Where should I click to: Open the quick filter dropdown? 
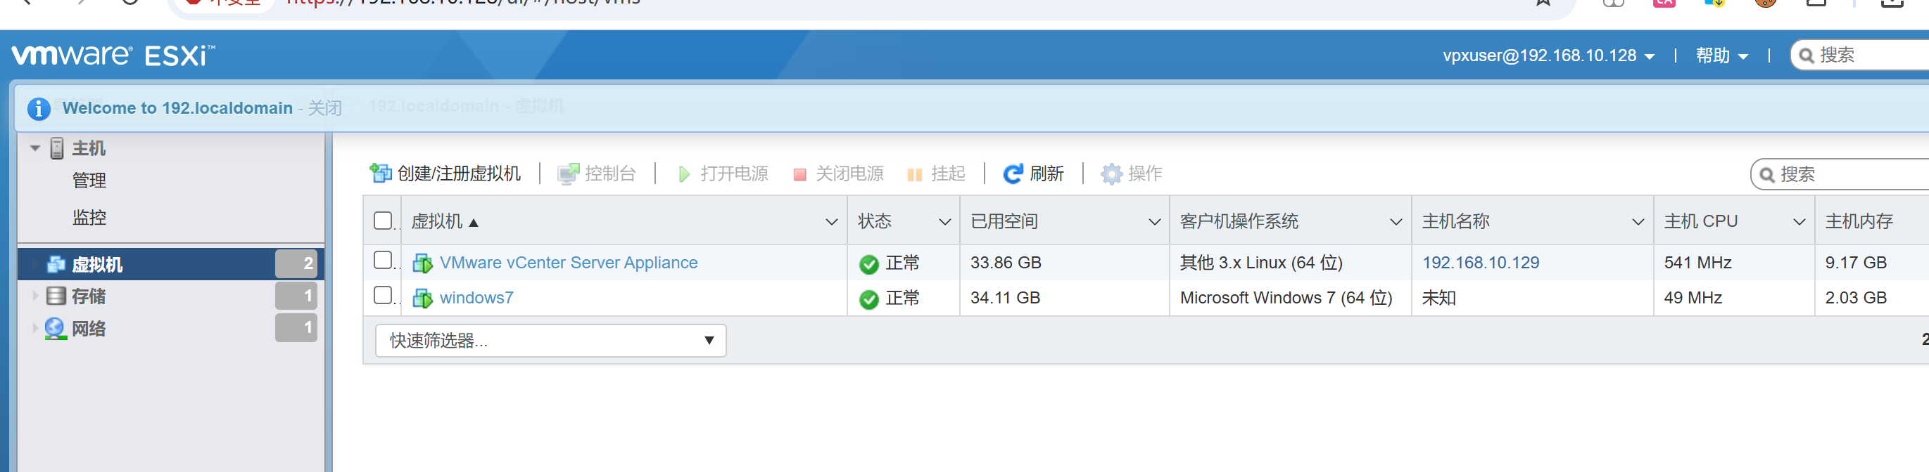pos(550,341)
